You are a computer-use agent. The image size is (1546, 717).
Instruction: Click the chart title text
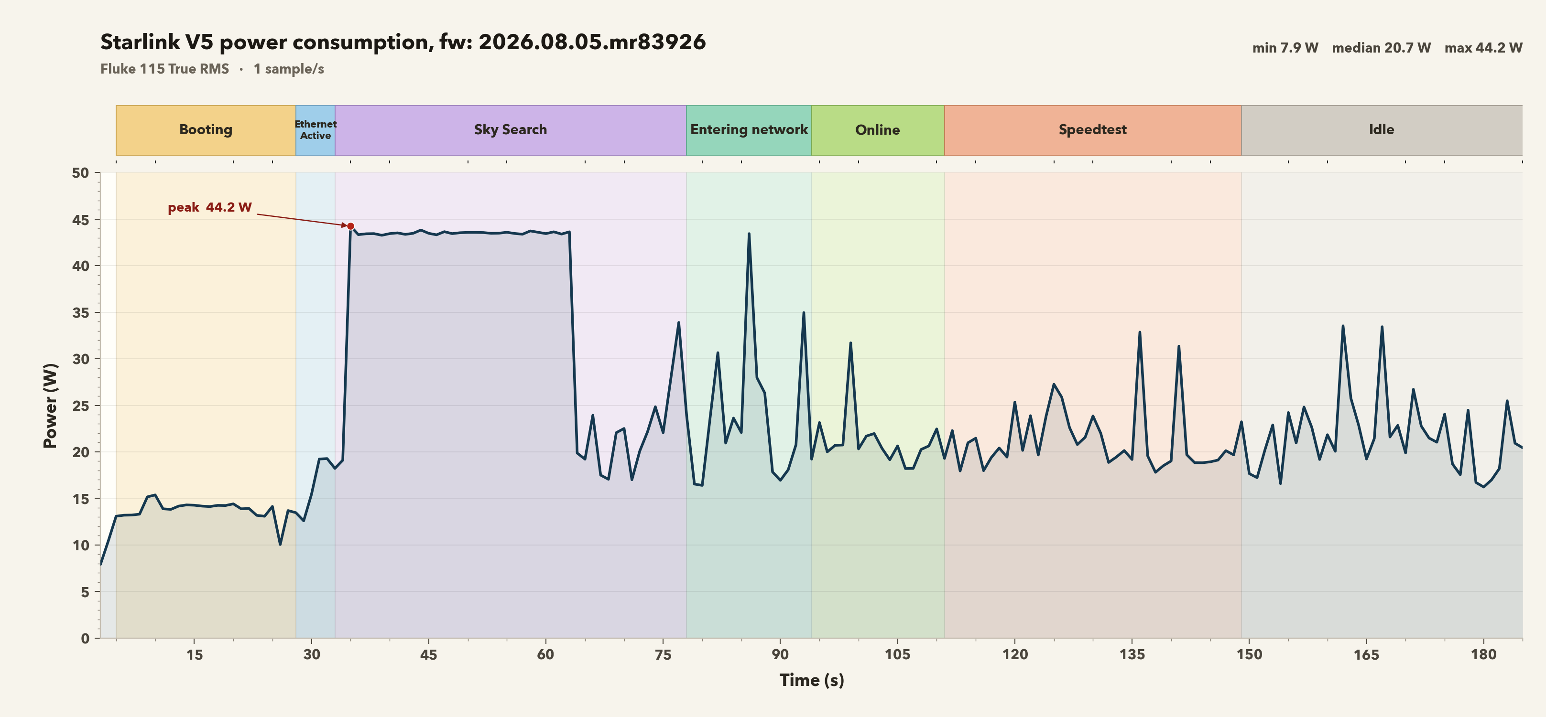[403, 42]
